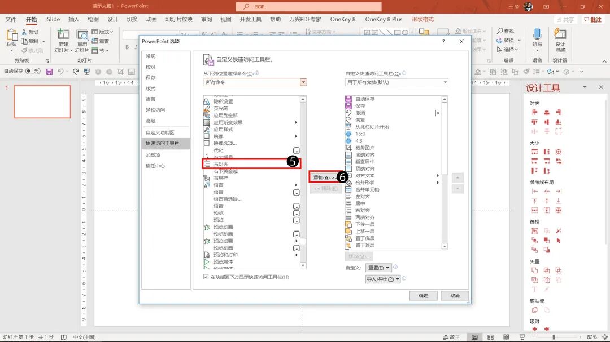This screenshot has width=610, height=342.
Task: Click the 批注 comments button
Action: tap(592, 20)
